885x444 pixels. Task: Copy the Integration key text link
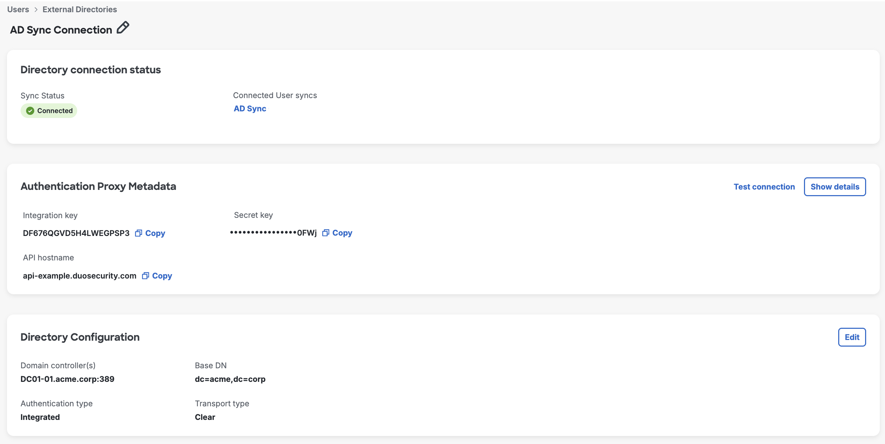pyautogui.click(x=155, y=233)
